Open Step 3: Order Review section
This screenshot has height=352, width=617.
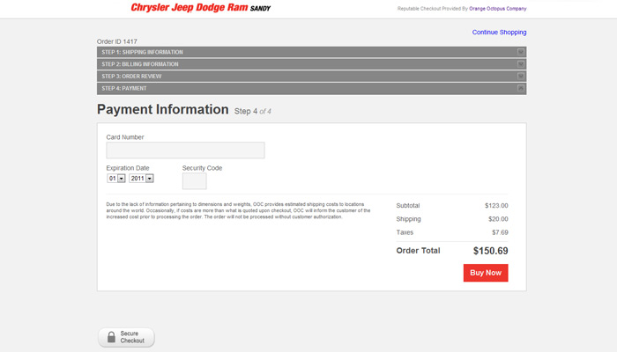(312, 77)
